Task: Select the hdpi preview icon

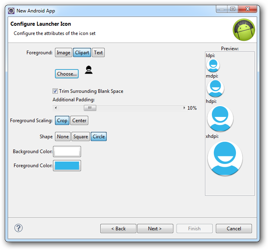Action: tap(220, 119)
